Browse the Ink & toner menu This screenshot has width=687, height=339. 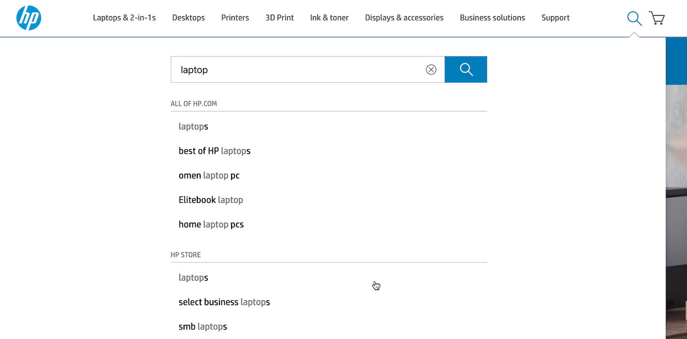329,18
